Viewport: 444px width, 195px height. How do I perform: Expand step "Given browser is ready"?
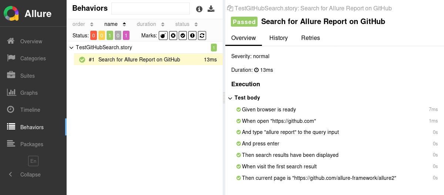(x=337, y=110)
